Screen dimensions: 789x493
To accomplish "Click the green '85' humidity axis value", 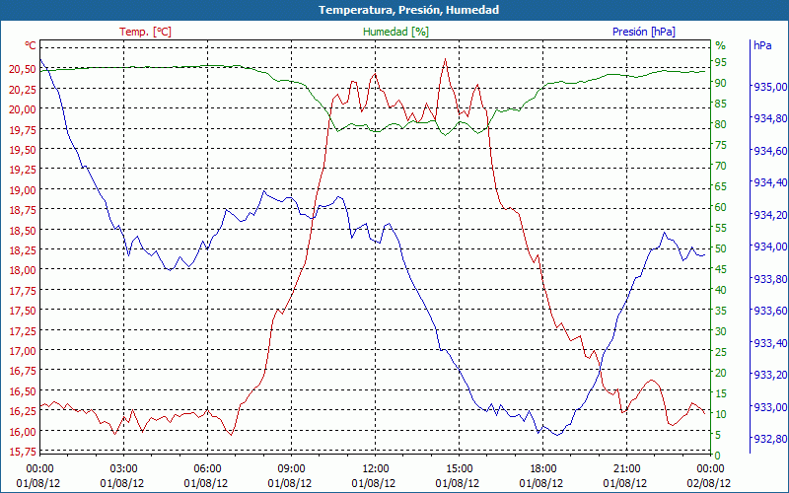I will click(721, 104).
